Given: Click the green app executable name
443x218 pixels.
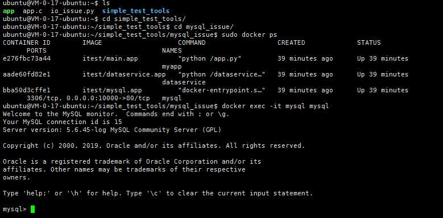Looking at the screenshot, I should 9,11.
